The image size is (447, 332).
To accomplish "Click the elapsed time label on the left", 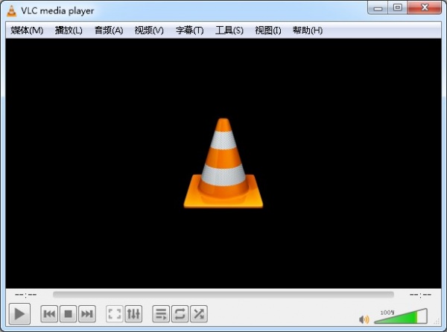I will (x=25, y=295).
